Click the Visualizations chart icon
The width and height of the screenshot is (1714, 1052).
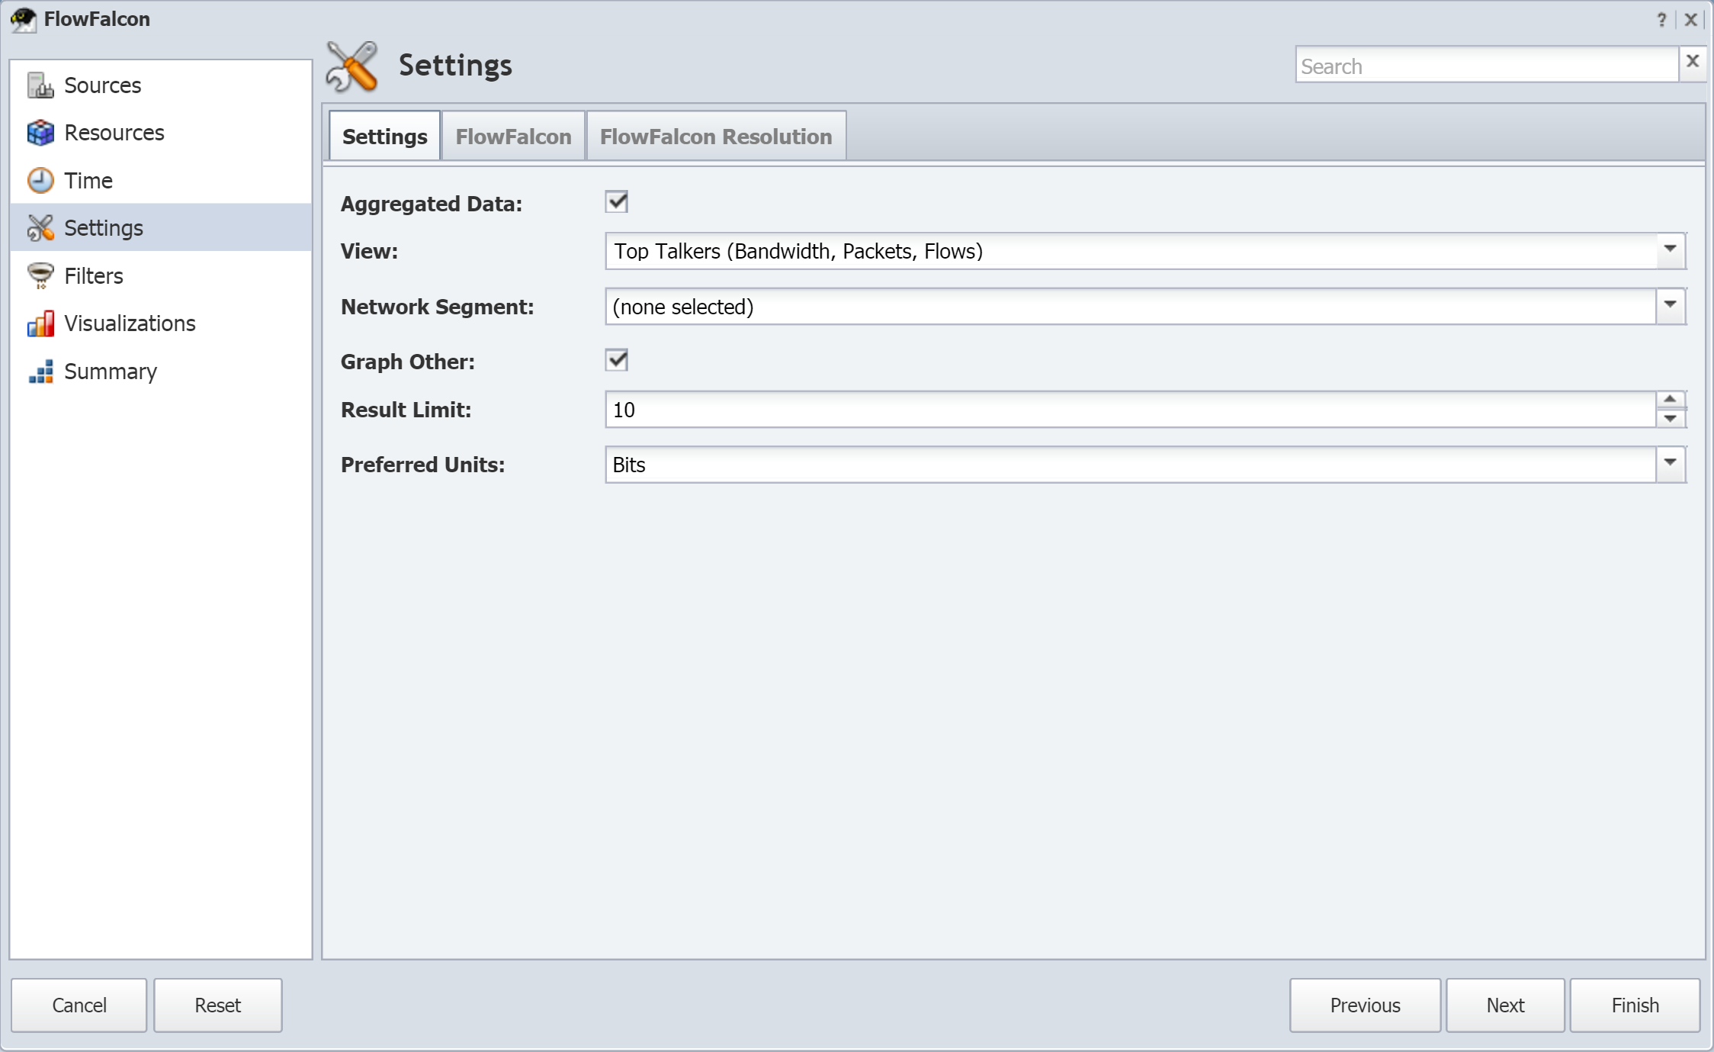tap(40, 323)
